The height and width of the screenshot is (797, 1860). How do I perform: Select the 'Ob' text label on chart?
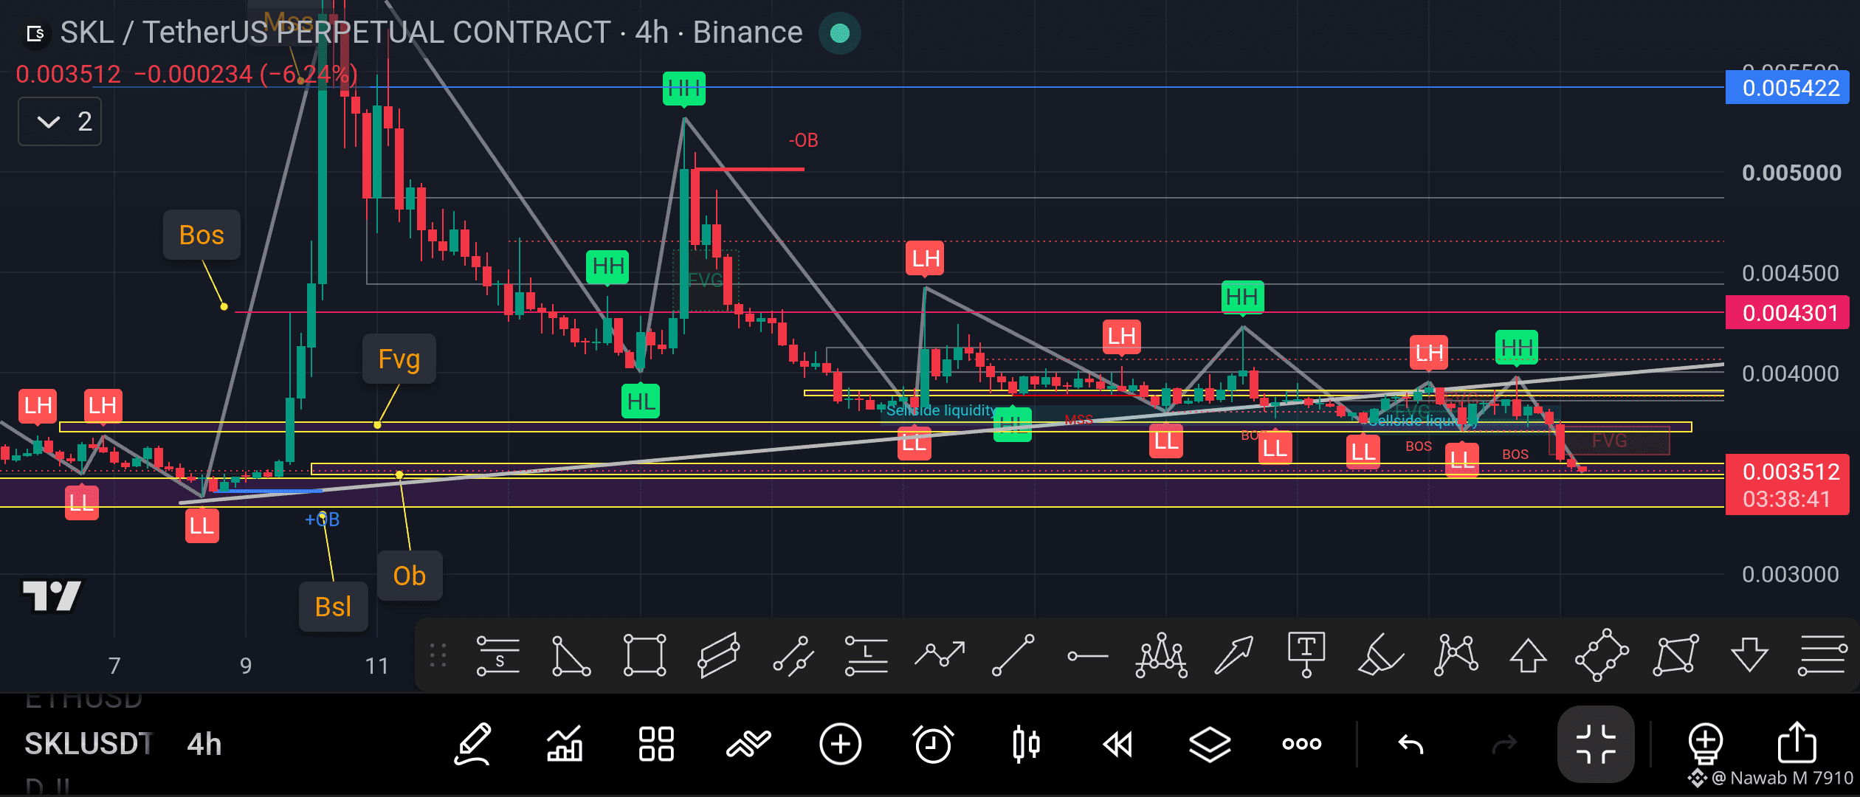pos(410,576)
